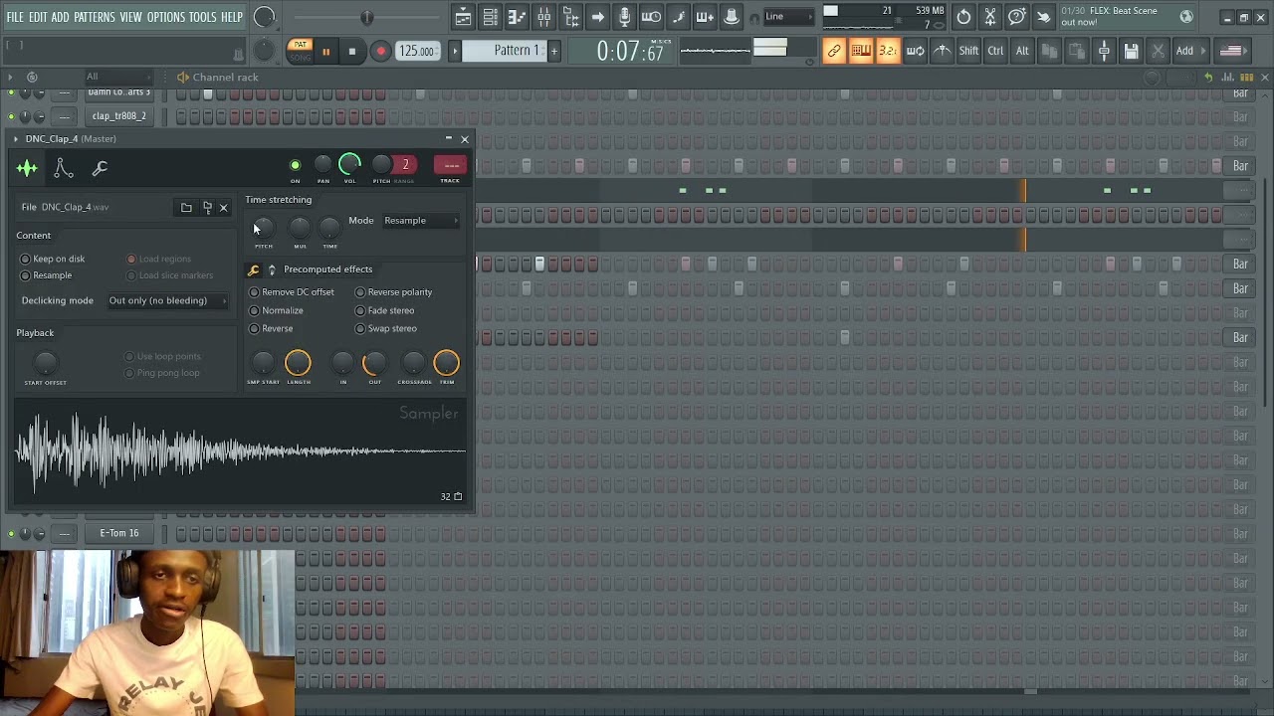Enable Remove DC offset
1274x716 pixels.
click(x=292, y=292)
